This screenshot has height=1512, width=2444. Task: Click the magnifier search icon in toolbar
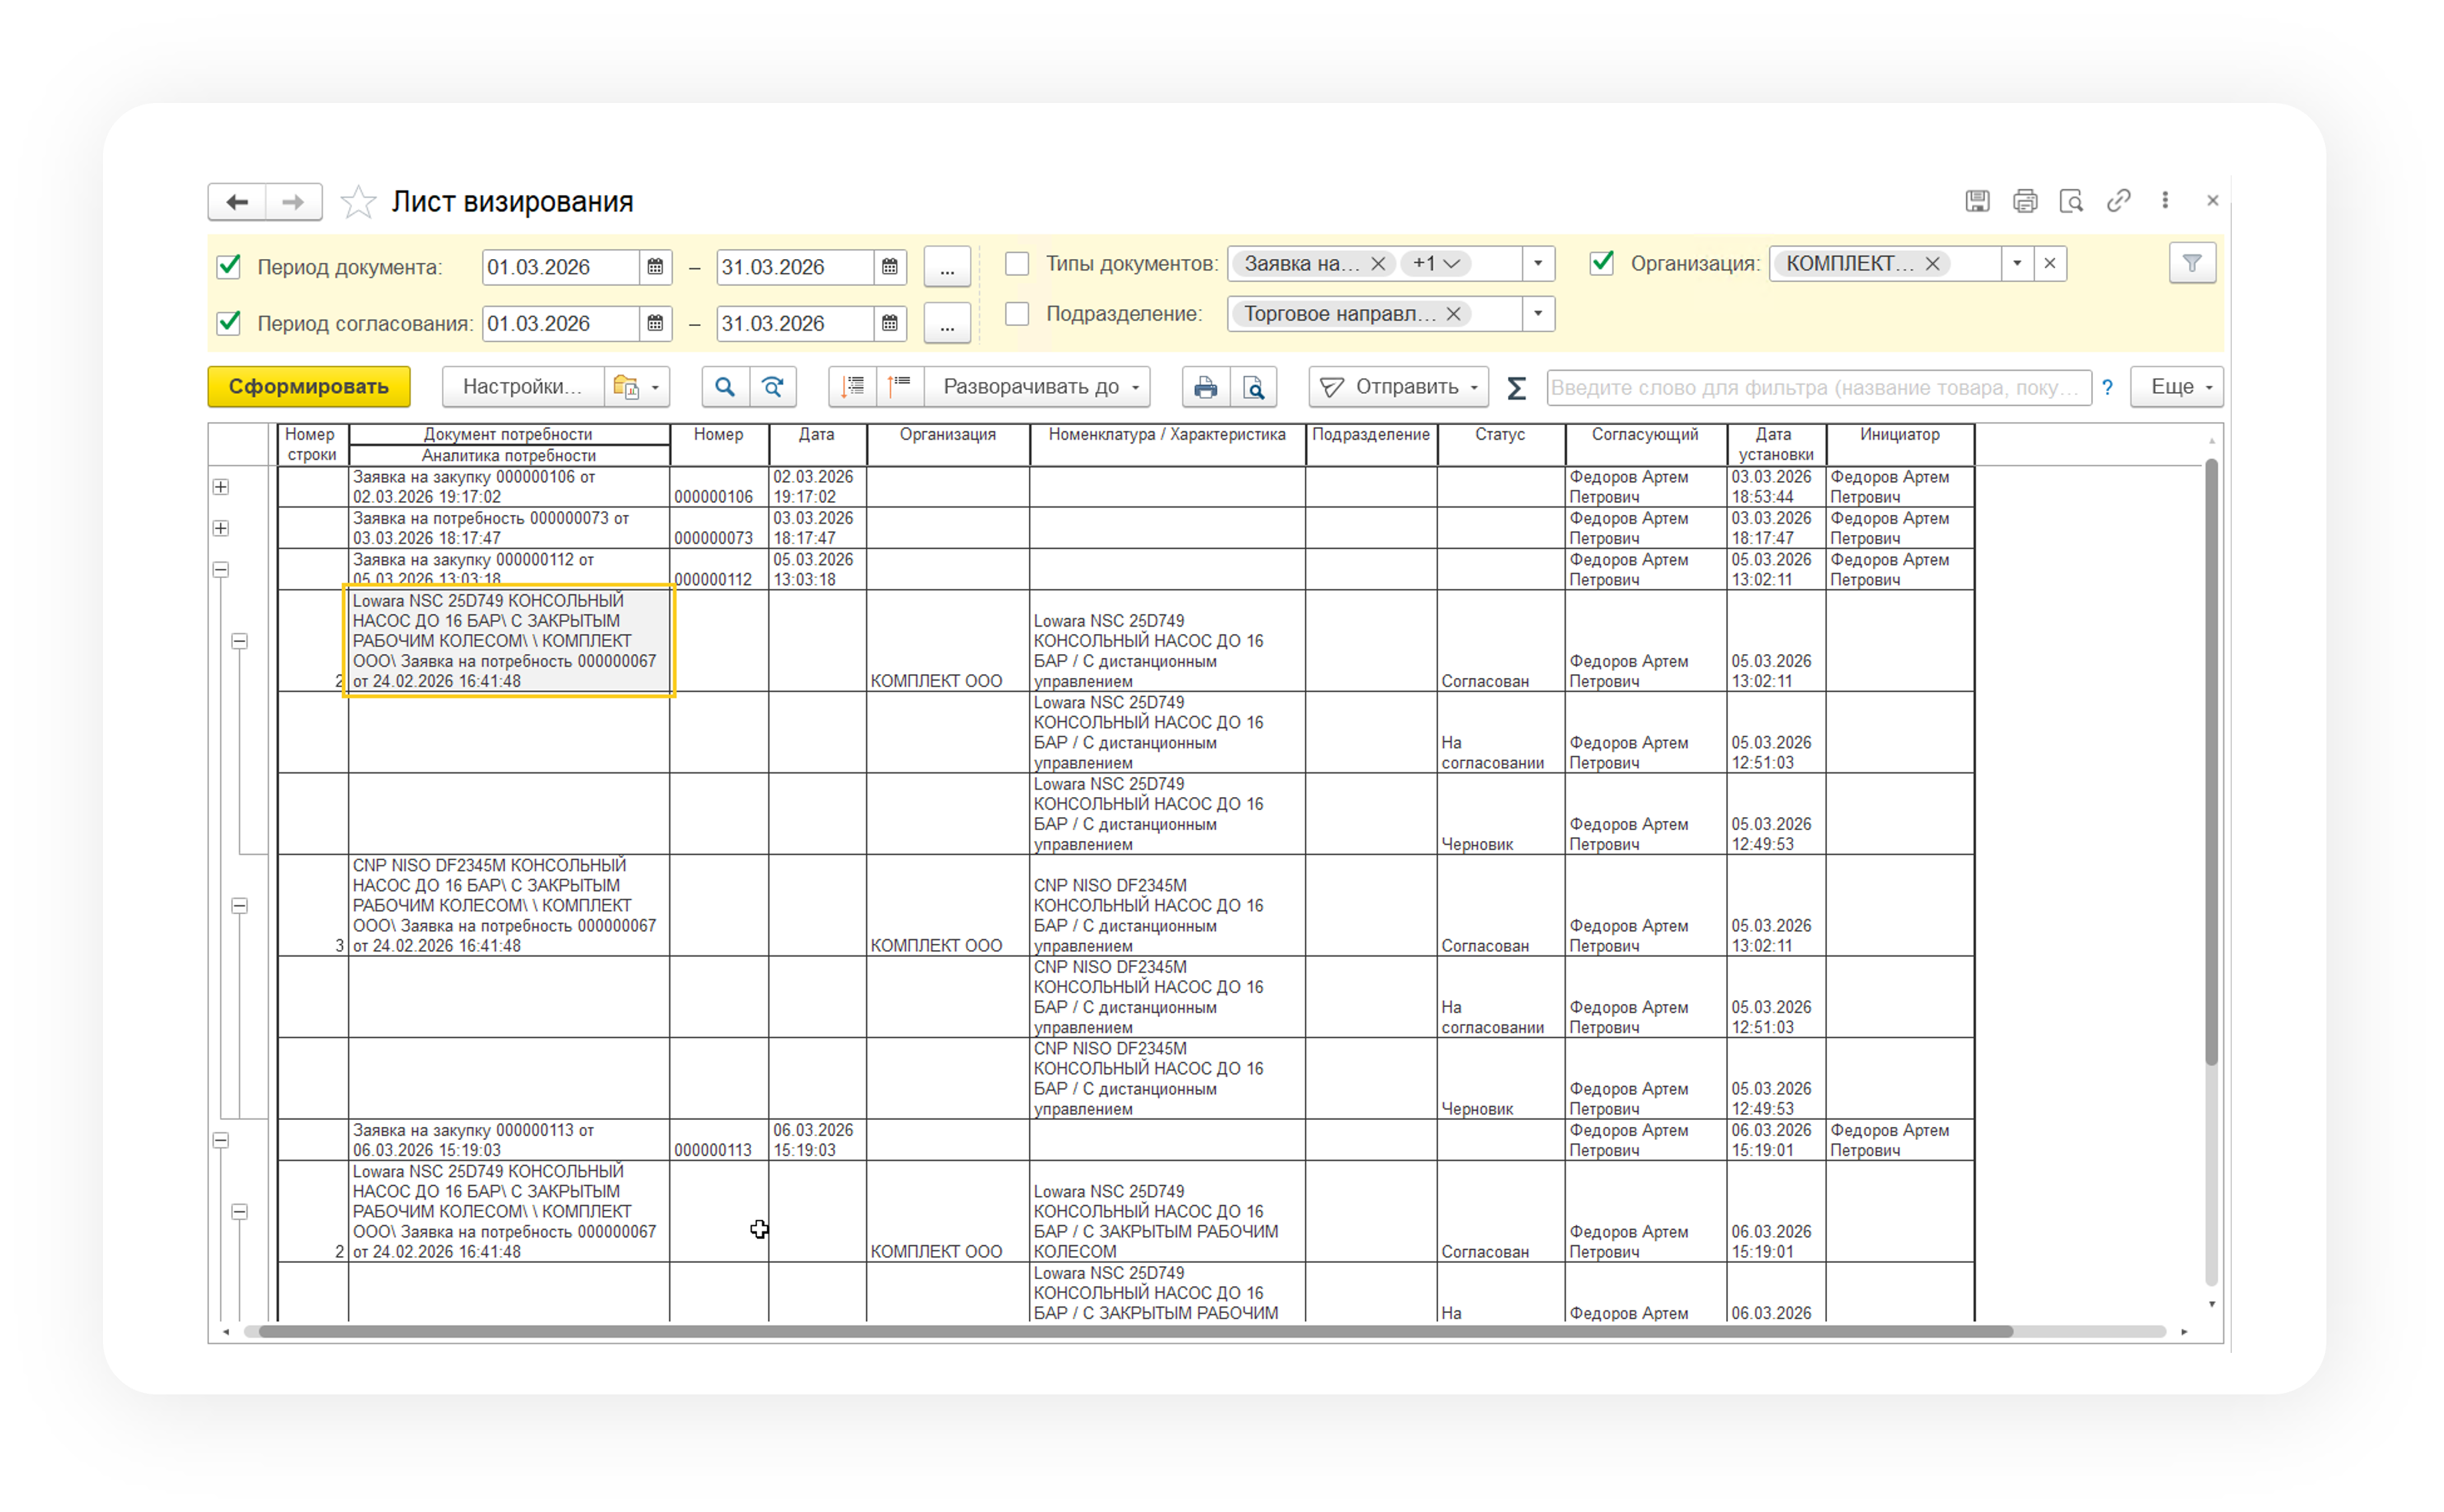click(x=725, y=387)
